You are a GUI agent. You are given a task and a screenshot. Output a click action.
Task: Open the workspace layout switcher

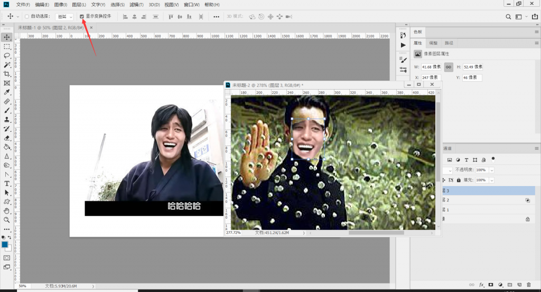tap(519, 16)
